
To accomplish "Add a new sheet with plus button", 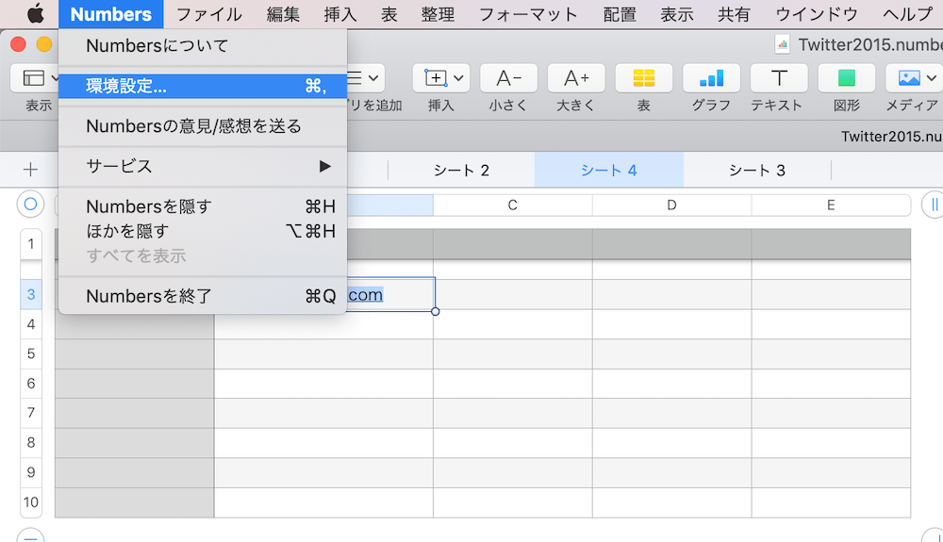I will 30,170.
